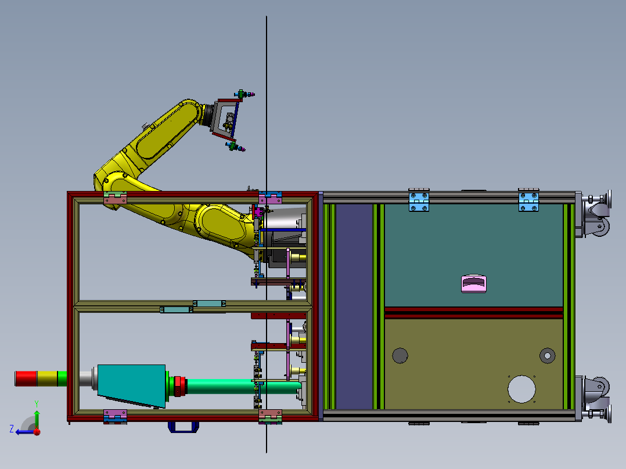
Task: Pick the yellow segment of the signal tower
Action: pos(47,378)
